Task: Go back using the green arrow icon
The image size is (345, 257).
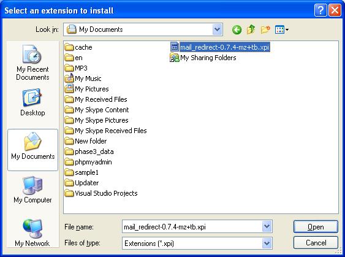Action: (237, 29)
